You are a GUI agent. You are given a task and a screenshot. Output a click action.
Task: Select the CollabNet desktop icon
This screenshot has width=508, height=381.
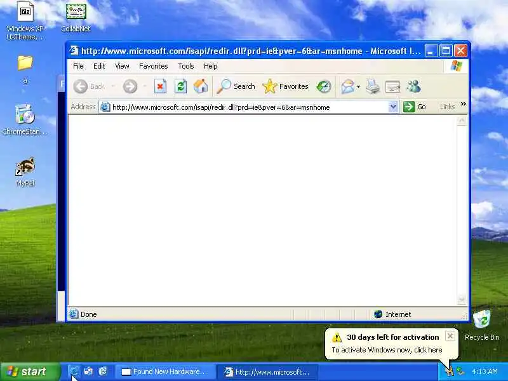(76, 17)
